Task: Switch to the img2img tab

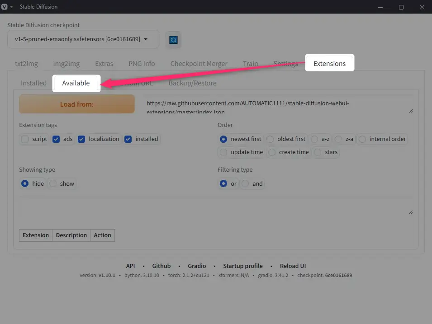Action: tap(66, 64)
